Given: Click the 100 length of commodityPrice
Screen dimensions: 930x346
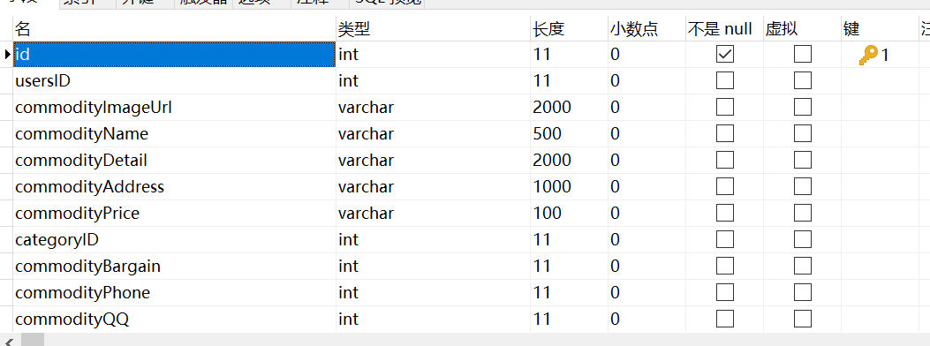Looking at the screenshot, I should pyautogui.click(x=569, y=214).
